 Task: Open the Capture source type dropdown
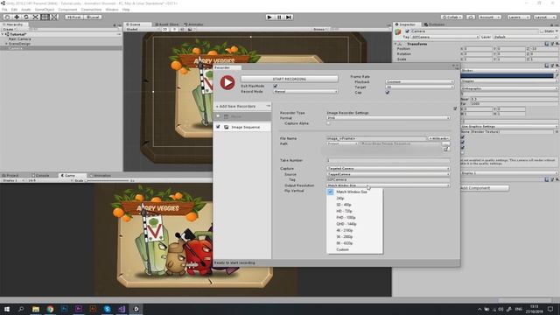pyautogui.click(x=388, y=168)
